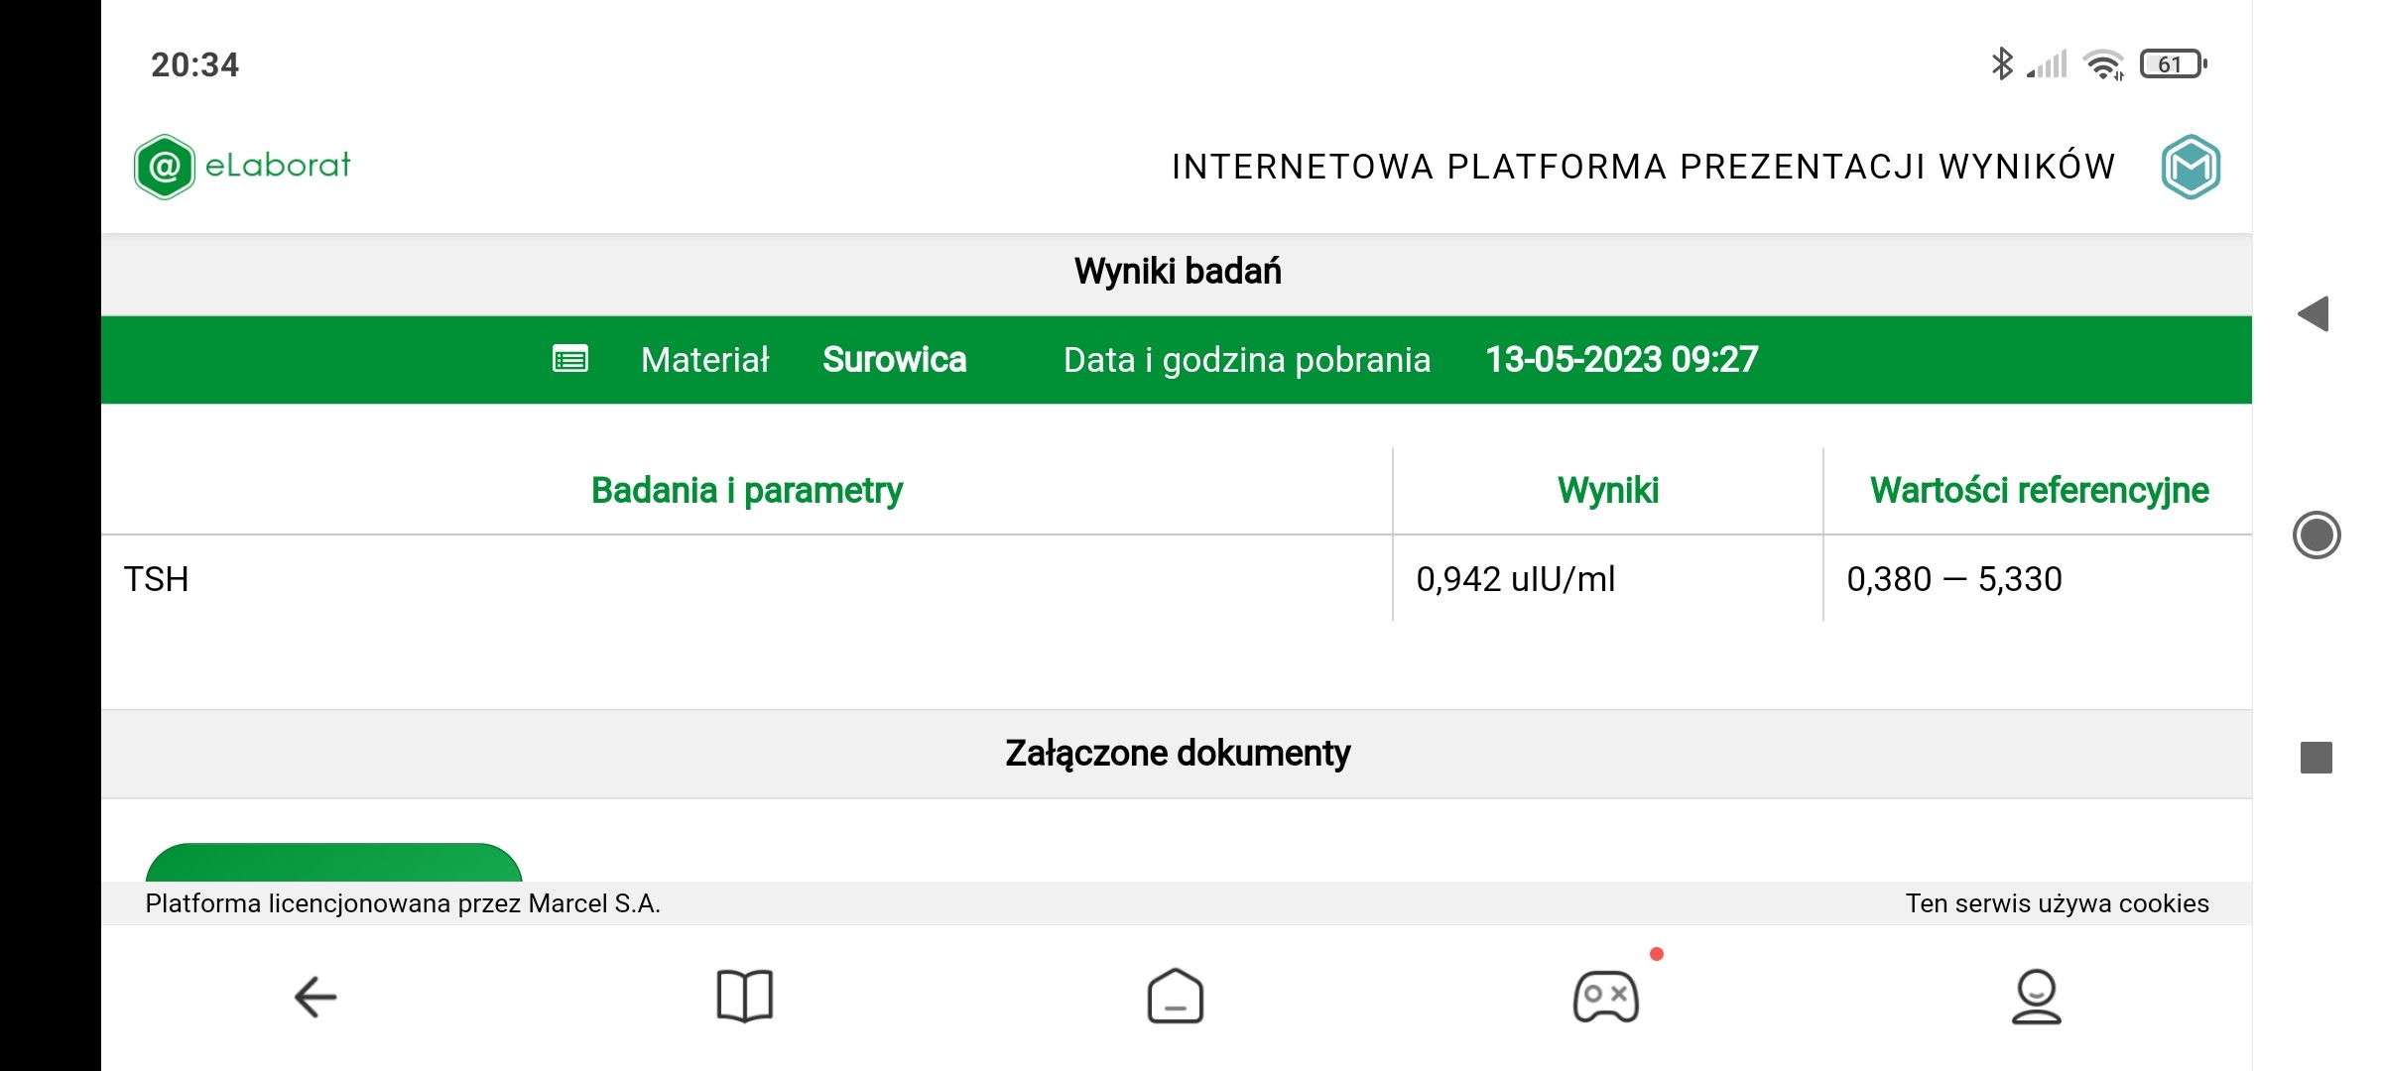Tap 'Platforma licencjonowana przez Marcel S.A.' text
The image size is (2381, 1071).
coord(403,903)
